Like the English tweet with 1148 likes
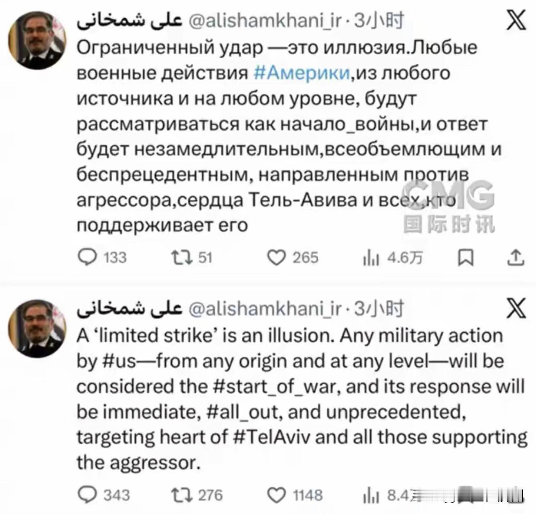 [x=277, y=495]
